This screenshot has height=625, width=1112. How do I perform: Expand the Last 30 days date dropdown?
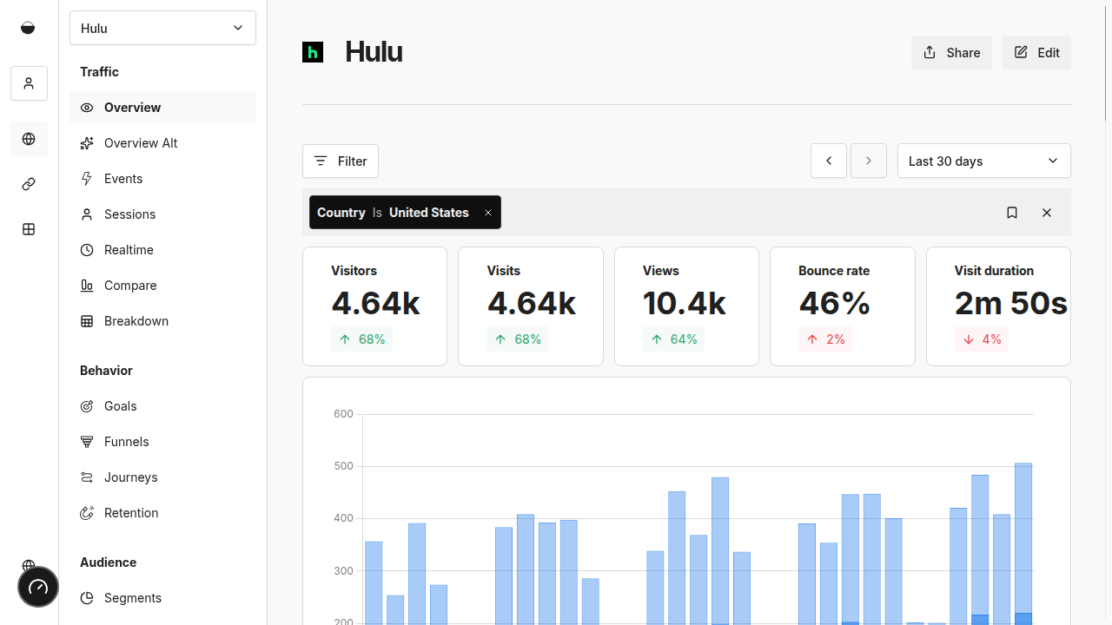tap(983, 161)
